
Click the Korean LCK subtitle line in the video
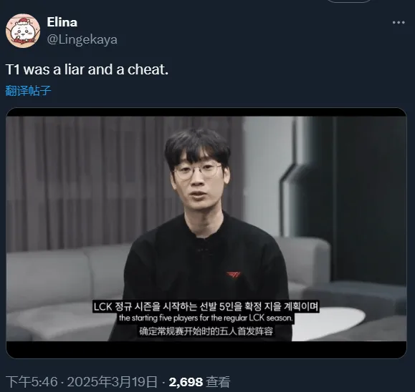coord(206,306)
